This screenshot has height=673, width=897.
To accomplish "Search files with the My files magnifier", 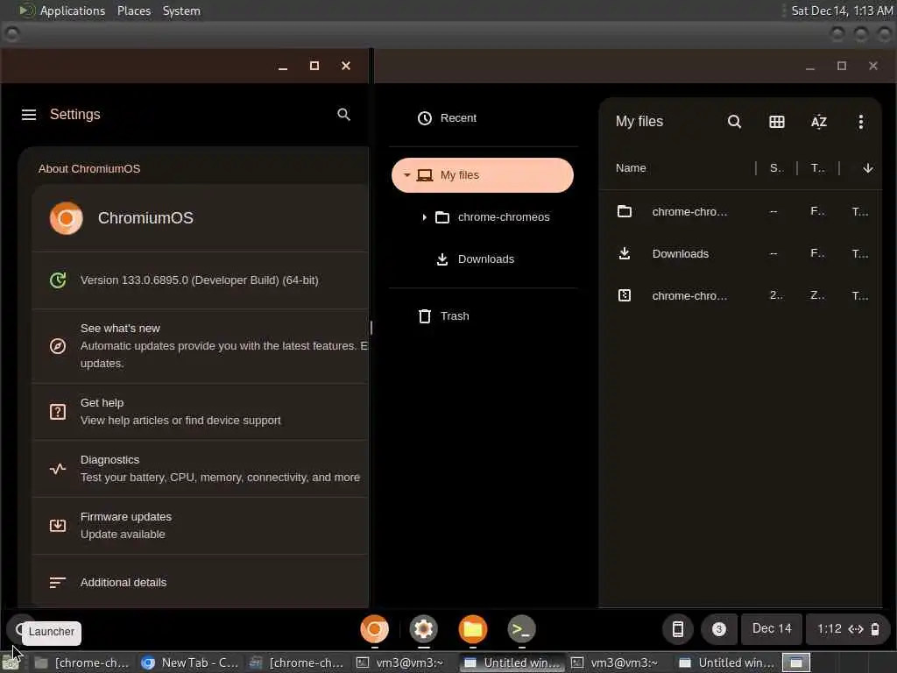I will point(734,121).
